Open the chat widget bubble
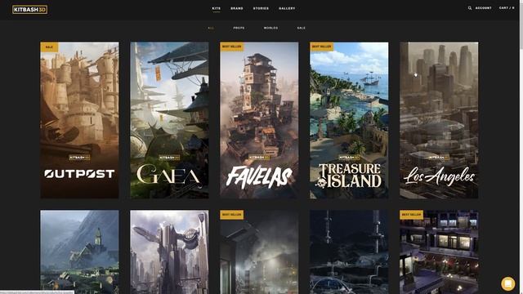 (x=507, y=283)
